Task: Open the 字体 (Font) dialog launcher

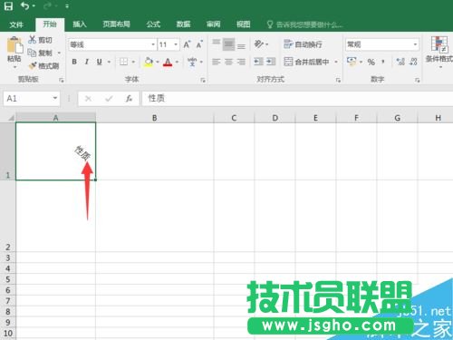Action: [203, 80]
